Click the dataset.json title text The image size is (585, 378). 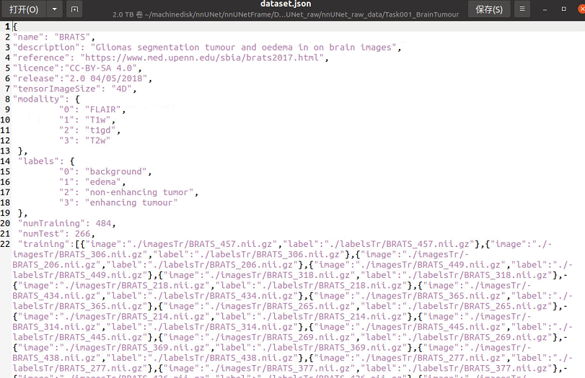click(286, 4)
